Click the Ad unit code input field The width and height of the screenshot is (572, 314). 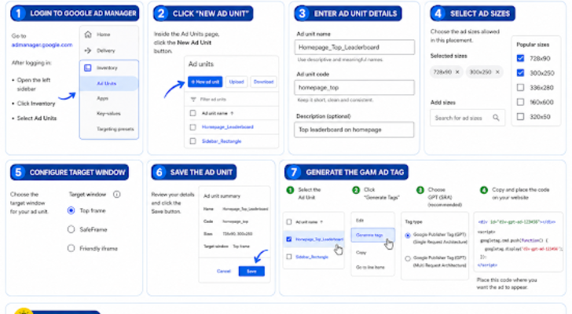354,88
